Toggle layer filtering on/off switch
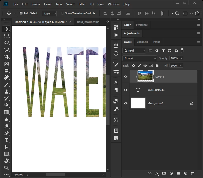Screen dimensions: 203x178 pyautogui.click(x=182, y=51)
